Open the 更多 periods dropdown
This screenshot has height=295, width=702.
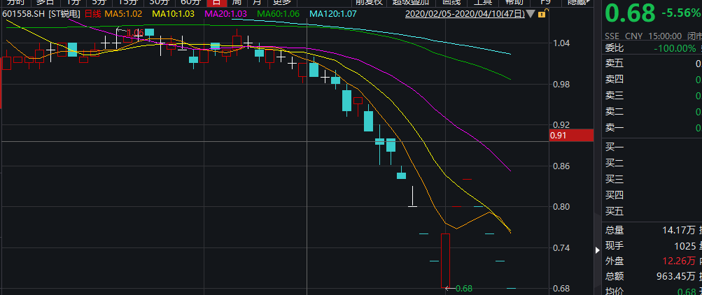click(x=281, y=2)
